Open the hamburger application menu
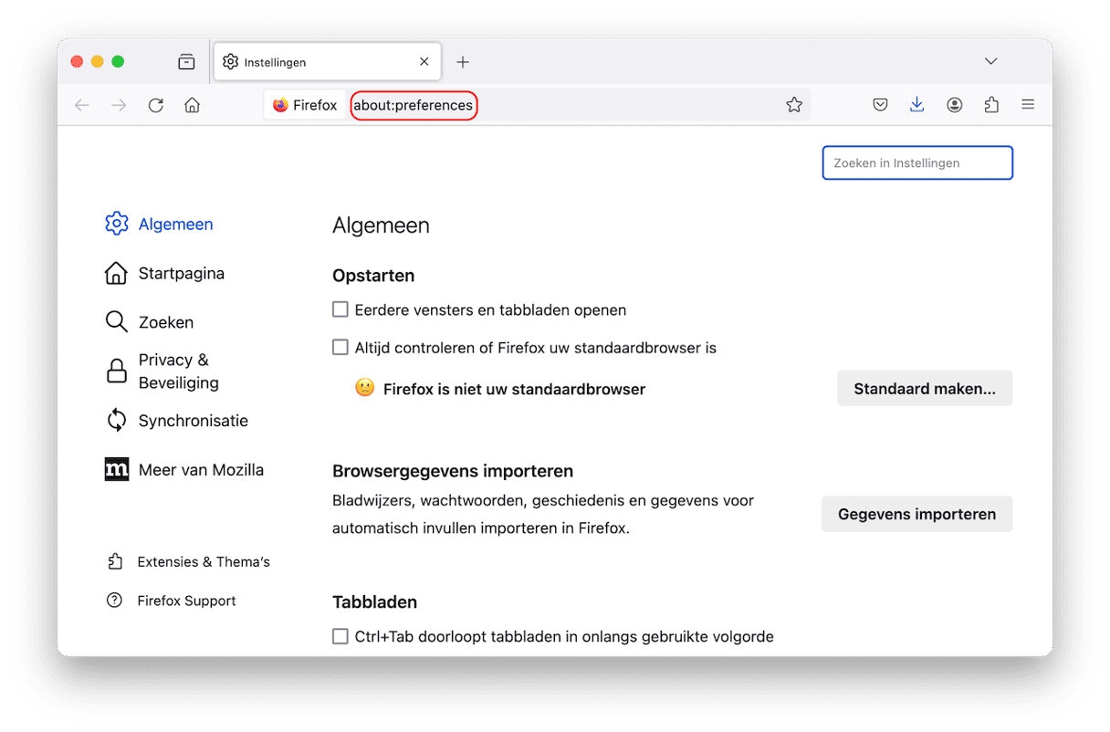1110x732 pixels. tap(1028, 105)
